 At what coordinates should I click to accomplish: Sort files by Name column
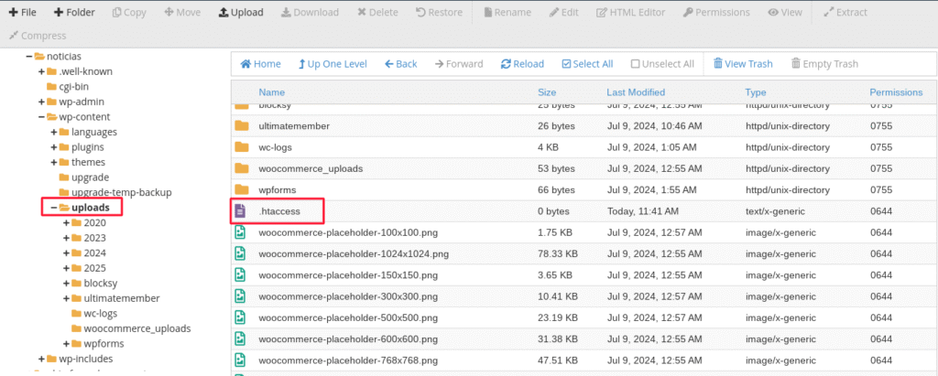click(x=271, y=92)
